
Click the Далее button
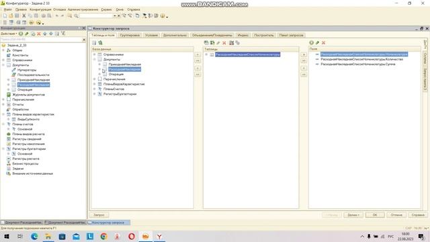click(x=353, y=215)
